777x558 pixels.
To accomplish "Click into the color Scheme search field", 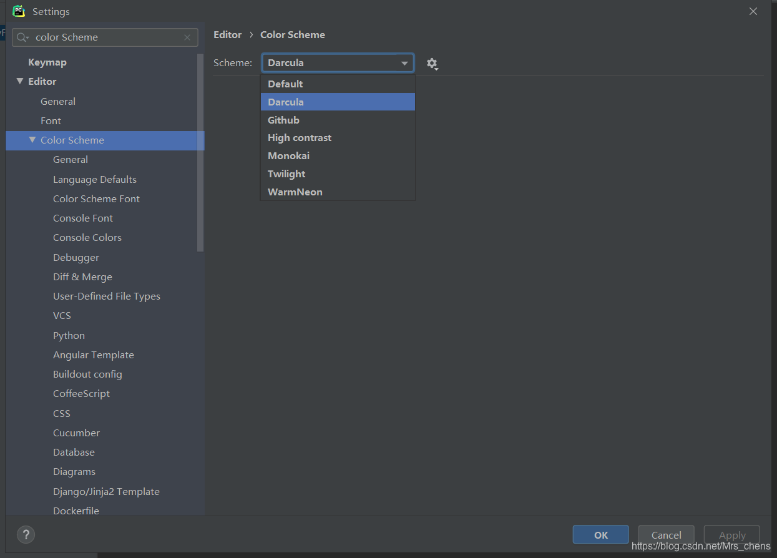I will (106, 37).
